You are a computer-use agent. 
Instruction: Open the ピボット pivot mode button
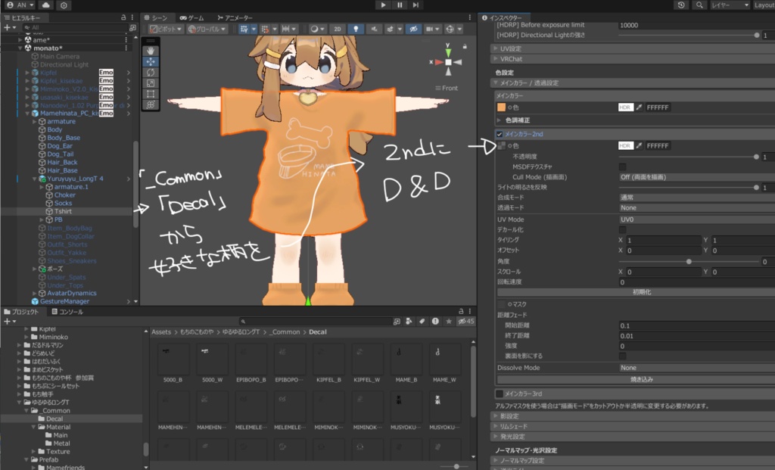tap(166, 30)
